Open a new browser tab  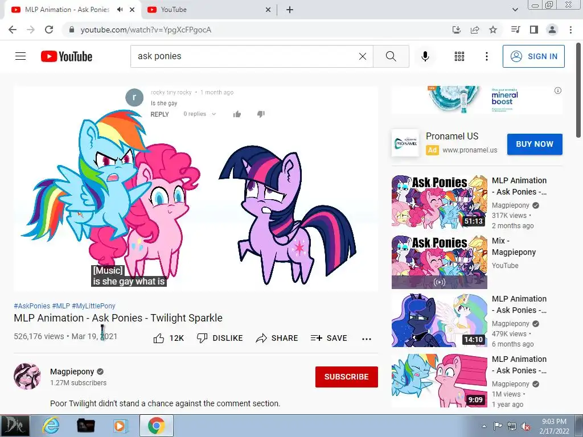click(x=290, y=10)
